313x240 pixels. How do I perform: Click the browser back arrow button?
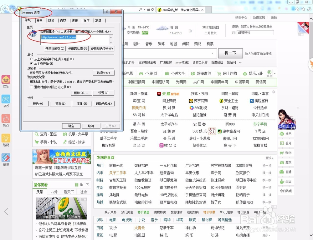5,9
